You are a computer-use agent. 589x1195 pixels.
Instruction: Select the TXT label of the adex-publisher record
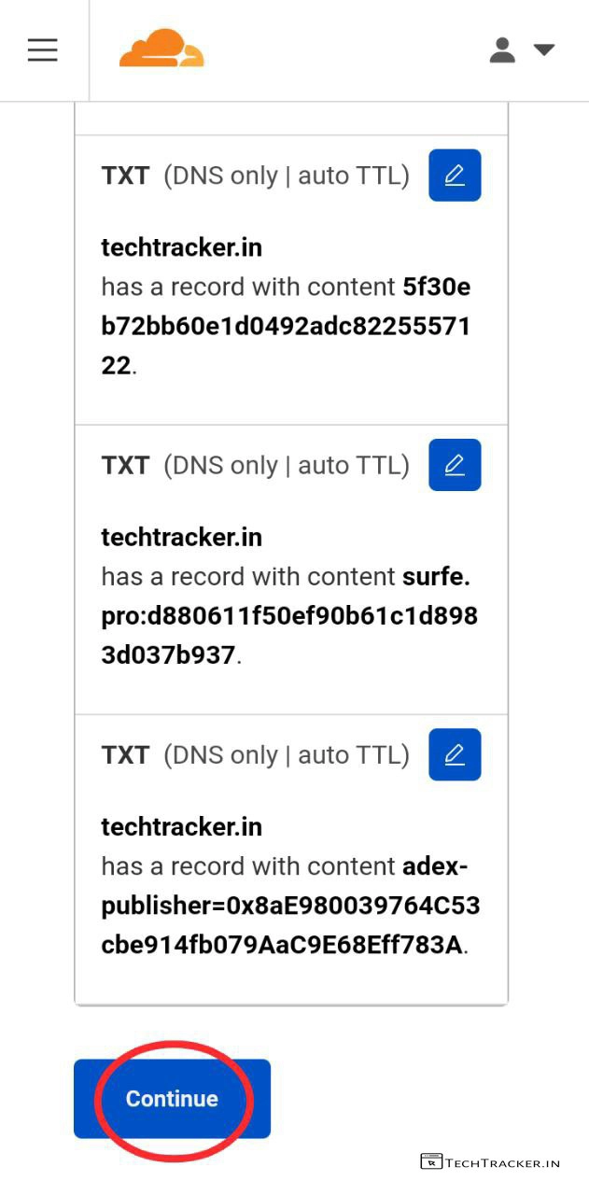[x=125, y=755]
